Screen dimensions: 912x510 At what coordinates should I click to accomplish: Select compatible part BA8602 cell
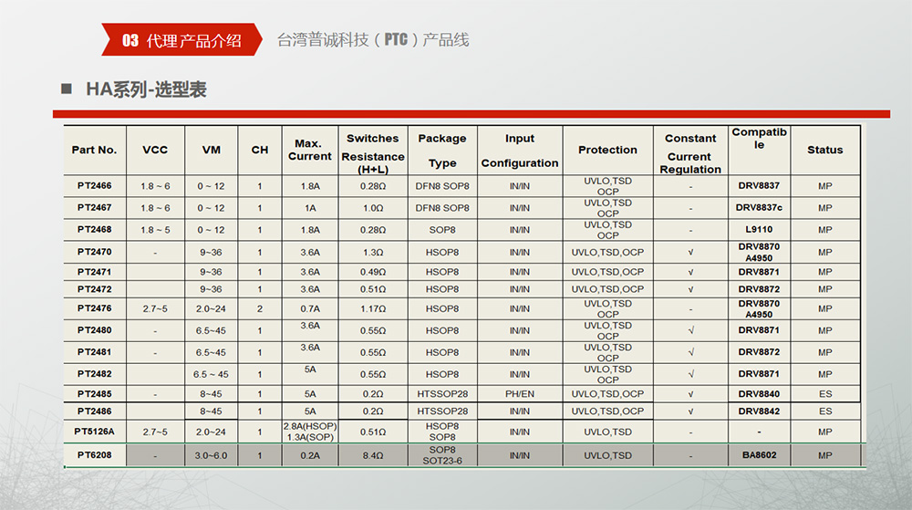759,454
